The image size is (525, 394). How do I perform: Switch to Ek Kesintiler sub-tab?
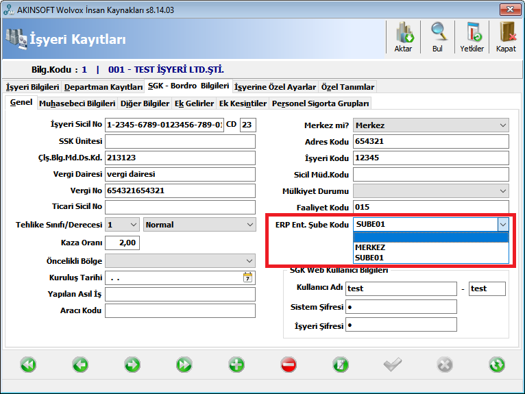(243, 103)
